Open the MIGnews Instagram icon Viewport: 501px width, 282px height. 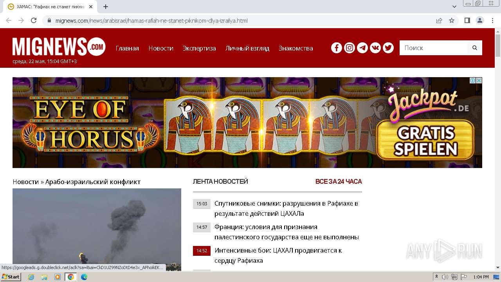tap(350, 48)
